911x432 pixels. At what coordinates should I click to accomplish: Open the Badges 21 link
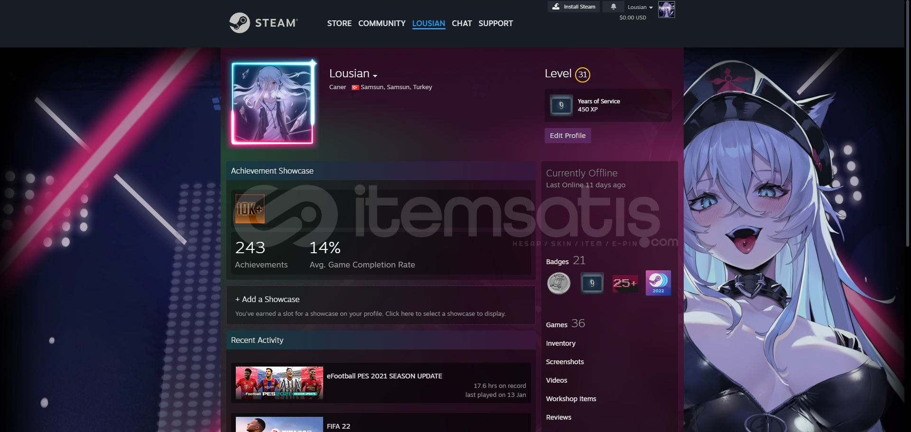tap(566, 261)
